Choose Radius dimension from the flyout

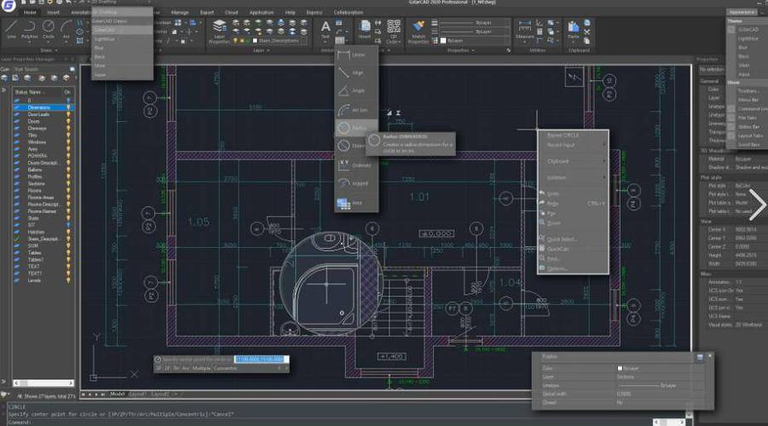coord(349,128)
